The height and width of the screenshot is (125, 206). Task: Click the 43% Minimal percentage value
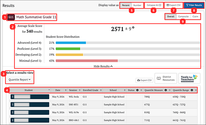[51, 61]
